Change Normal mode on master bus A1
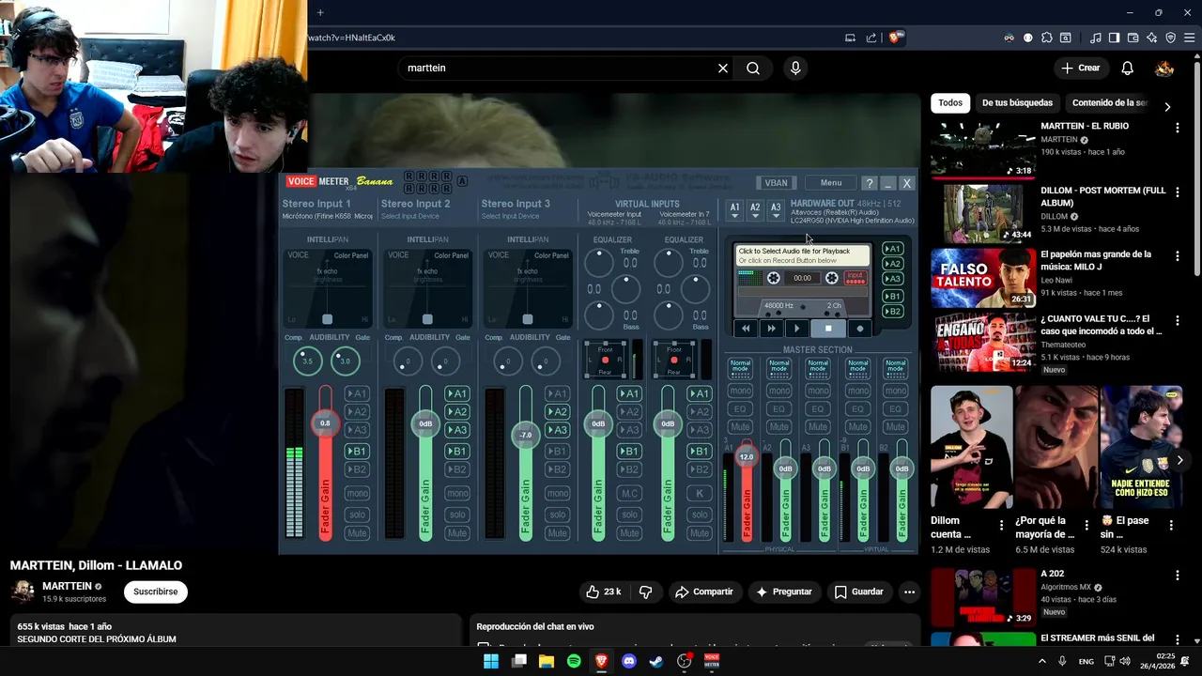Screen dimensions: 1202x676 point(740,368)
